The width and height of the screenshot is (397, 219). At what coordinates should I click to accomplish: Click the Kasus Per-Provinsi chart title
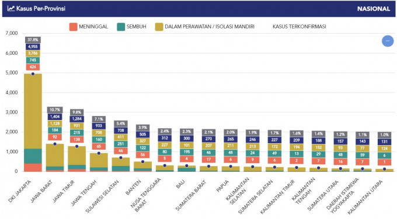tap(41, 9)
